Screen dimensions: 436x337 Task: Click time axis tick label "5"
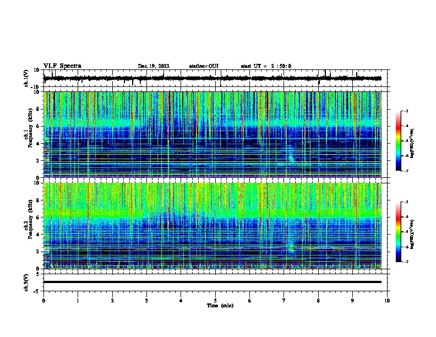coord(215,301)
